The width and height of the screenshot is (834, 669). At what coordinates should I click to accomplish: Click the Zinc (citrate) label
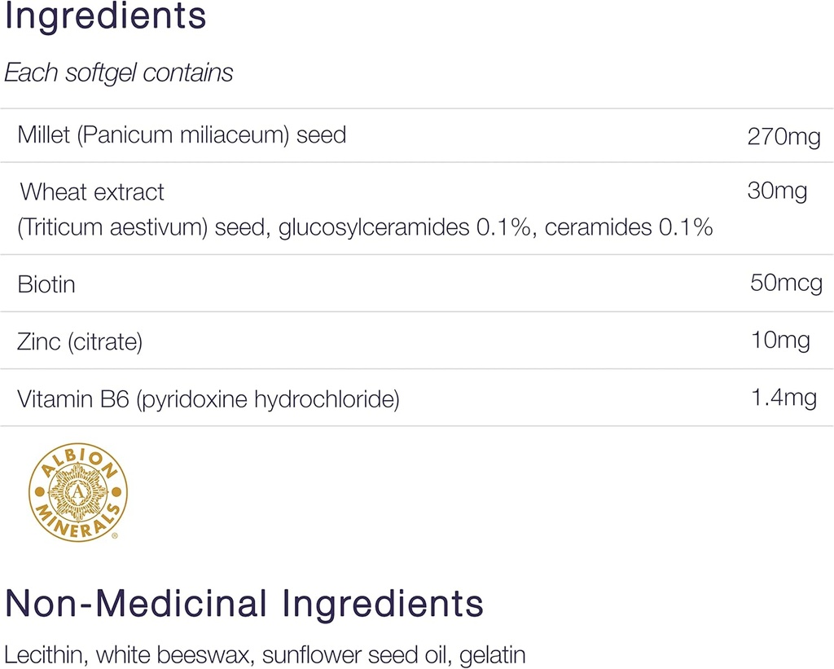(x=80, y=341)
